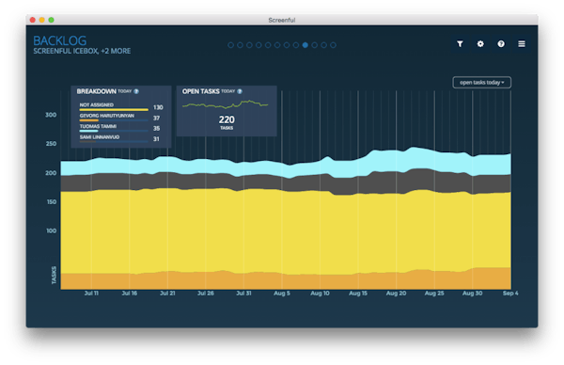Open settings with the gear icon

[480, 44]
